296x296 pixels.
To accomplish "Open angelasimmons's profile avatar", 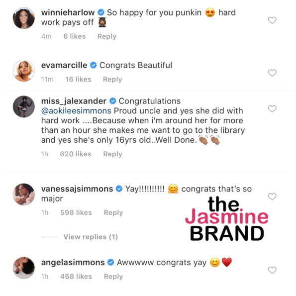I will [x=24, y=268].
